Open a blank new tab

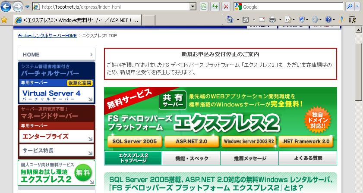pos(148,20)
